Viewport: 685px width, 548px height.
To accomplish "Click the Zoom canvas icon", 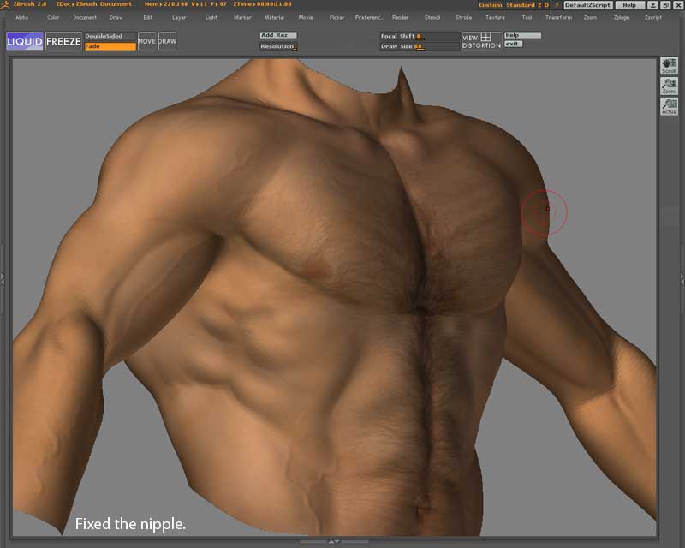I will click(669, 86).
